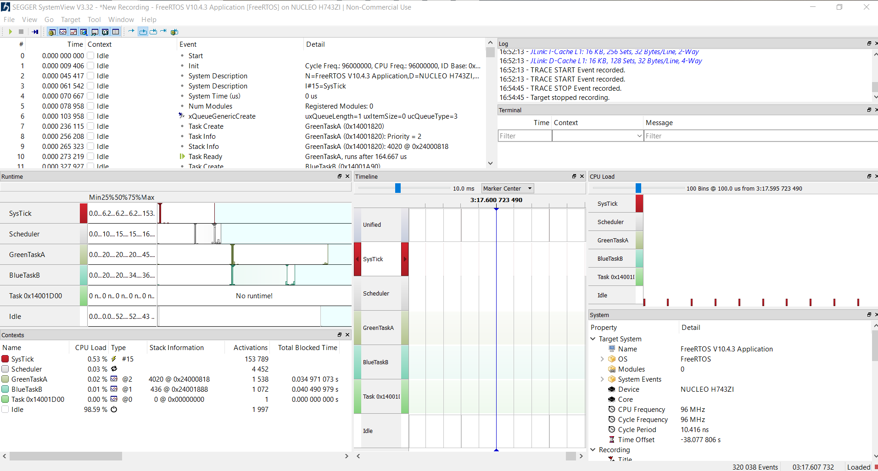Click the Stack Information column header
This screenshot has width=878, height=471.
[185, 347]
